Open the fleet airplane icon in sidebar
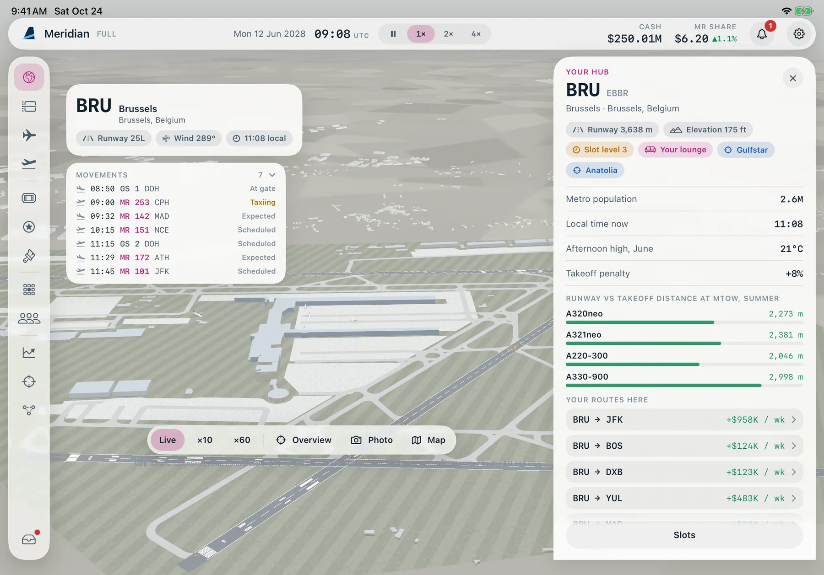 [x=29, y=135]
